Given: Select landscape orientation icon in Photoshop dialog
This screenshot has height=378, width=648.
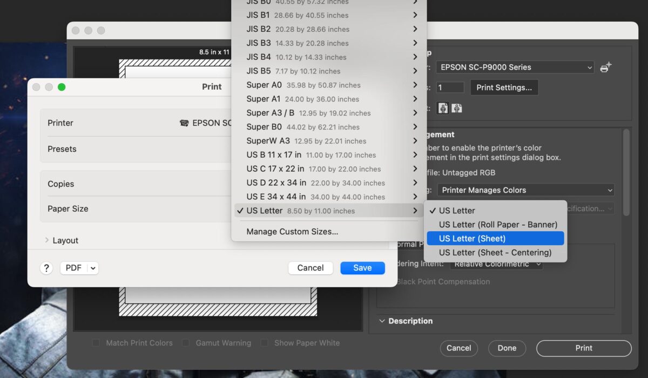Looking at the screenshot, I should pos(457,108).
